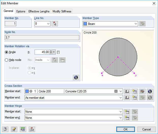Click β angle value field 45.00
Viewport: 158px width, 134px height.
[x=42, y=52]
